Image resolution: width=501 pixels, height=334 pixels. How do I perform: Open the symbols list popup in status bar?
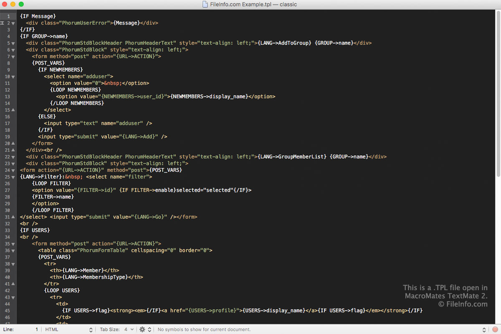321,329
